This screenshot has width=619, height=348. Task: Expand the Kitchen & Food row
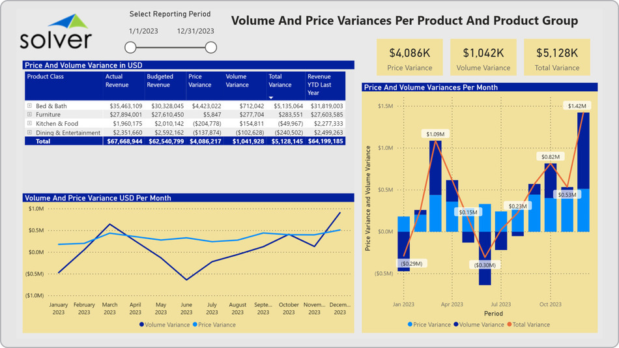point(29,123)
